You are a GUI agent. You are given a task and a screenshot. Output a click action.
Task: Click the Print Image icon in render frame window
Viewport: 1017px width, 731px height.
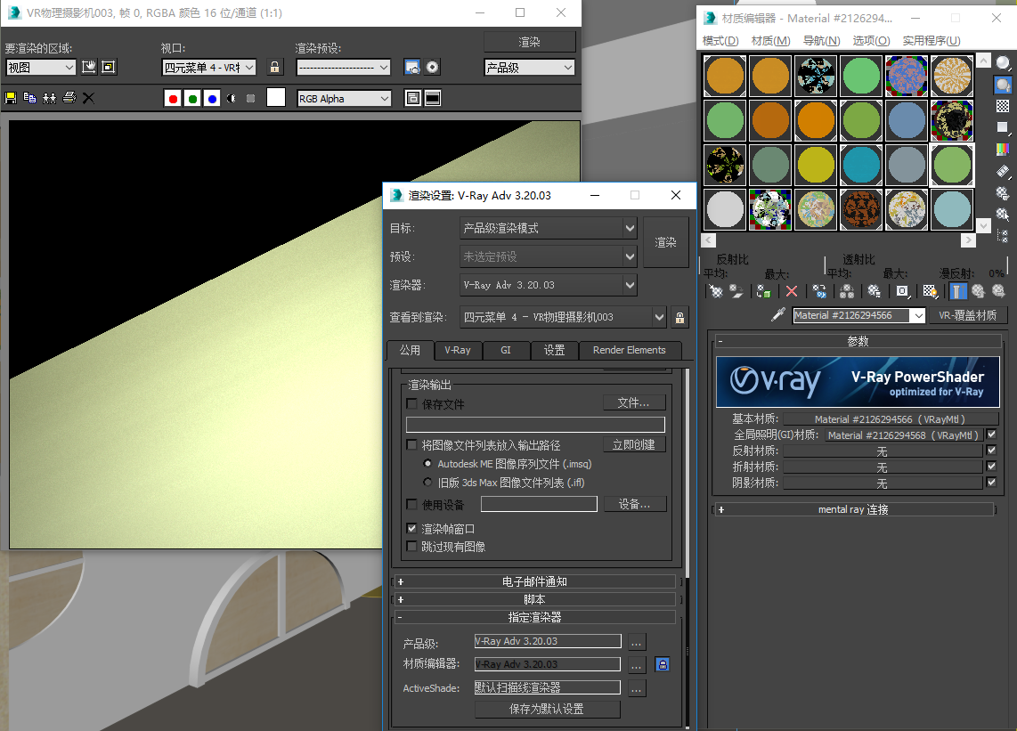(x=70, y=98)
